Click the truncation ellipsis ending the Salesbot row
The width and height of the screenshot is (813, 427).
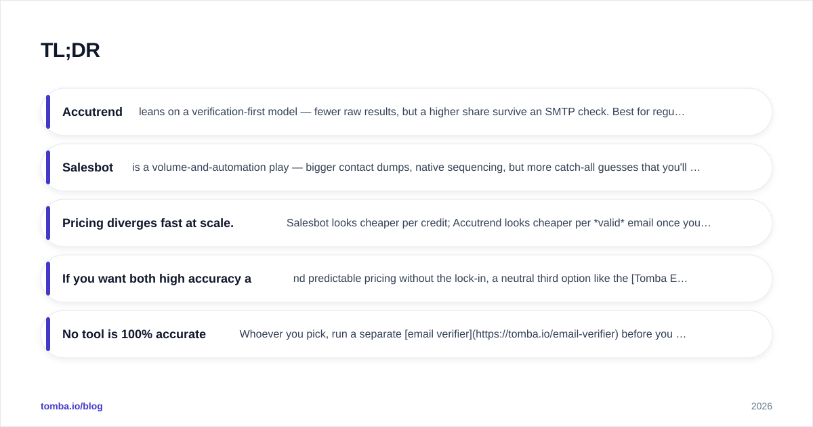(695, 167)
